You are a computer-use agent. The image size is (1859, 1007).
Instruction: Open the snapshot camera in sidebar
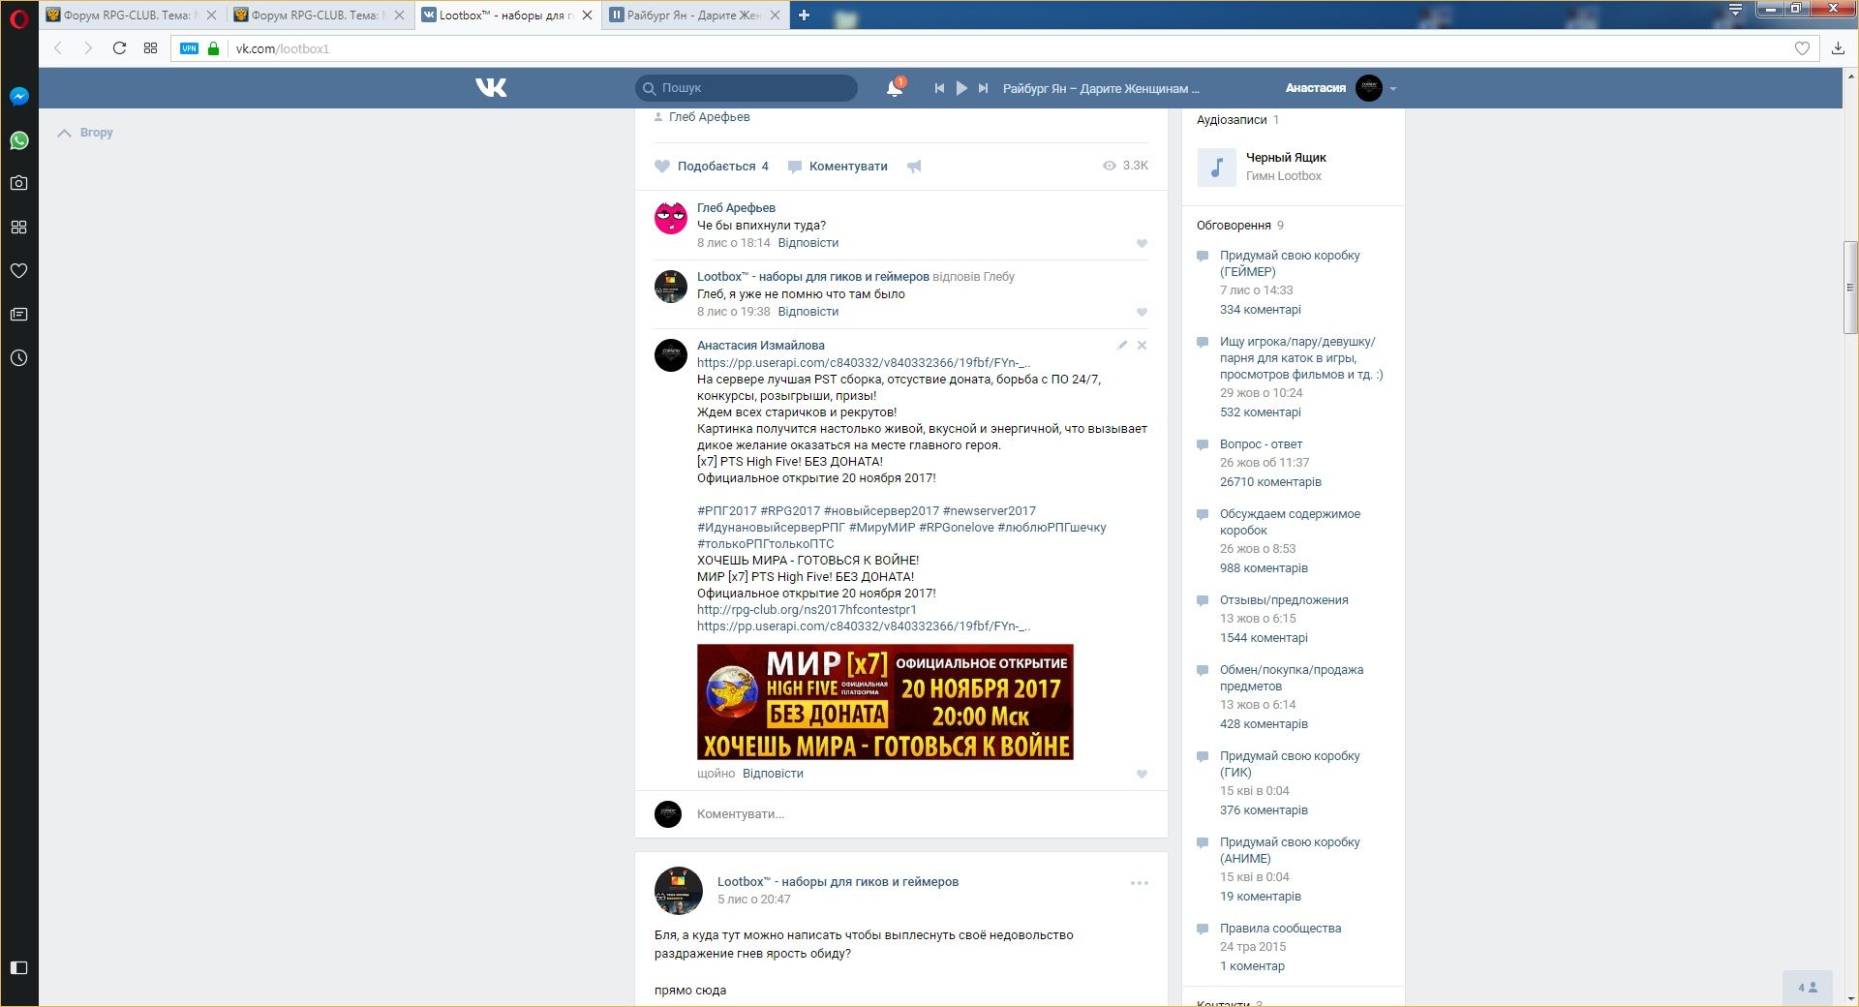click(x=18, y=183)
